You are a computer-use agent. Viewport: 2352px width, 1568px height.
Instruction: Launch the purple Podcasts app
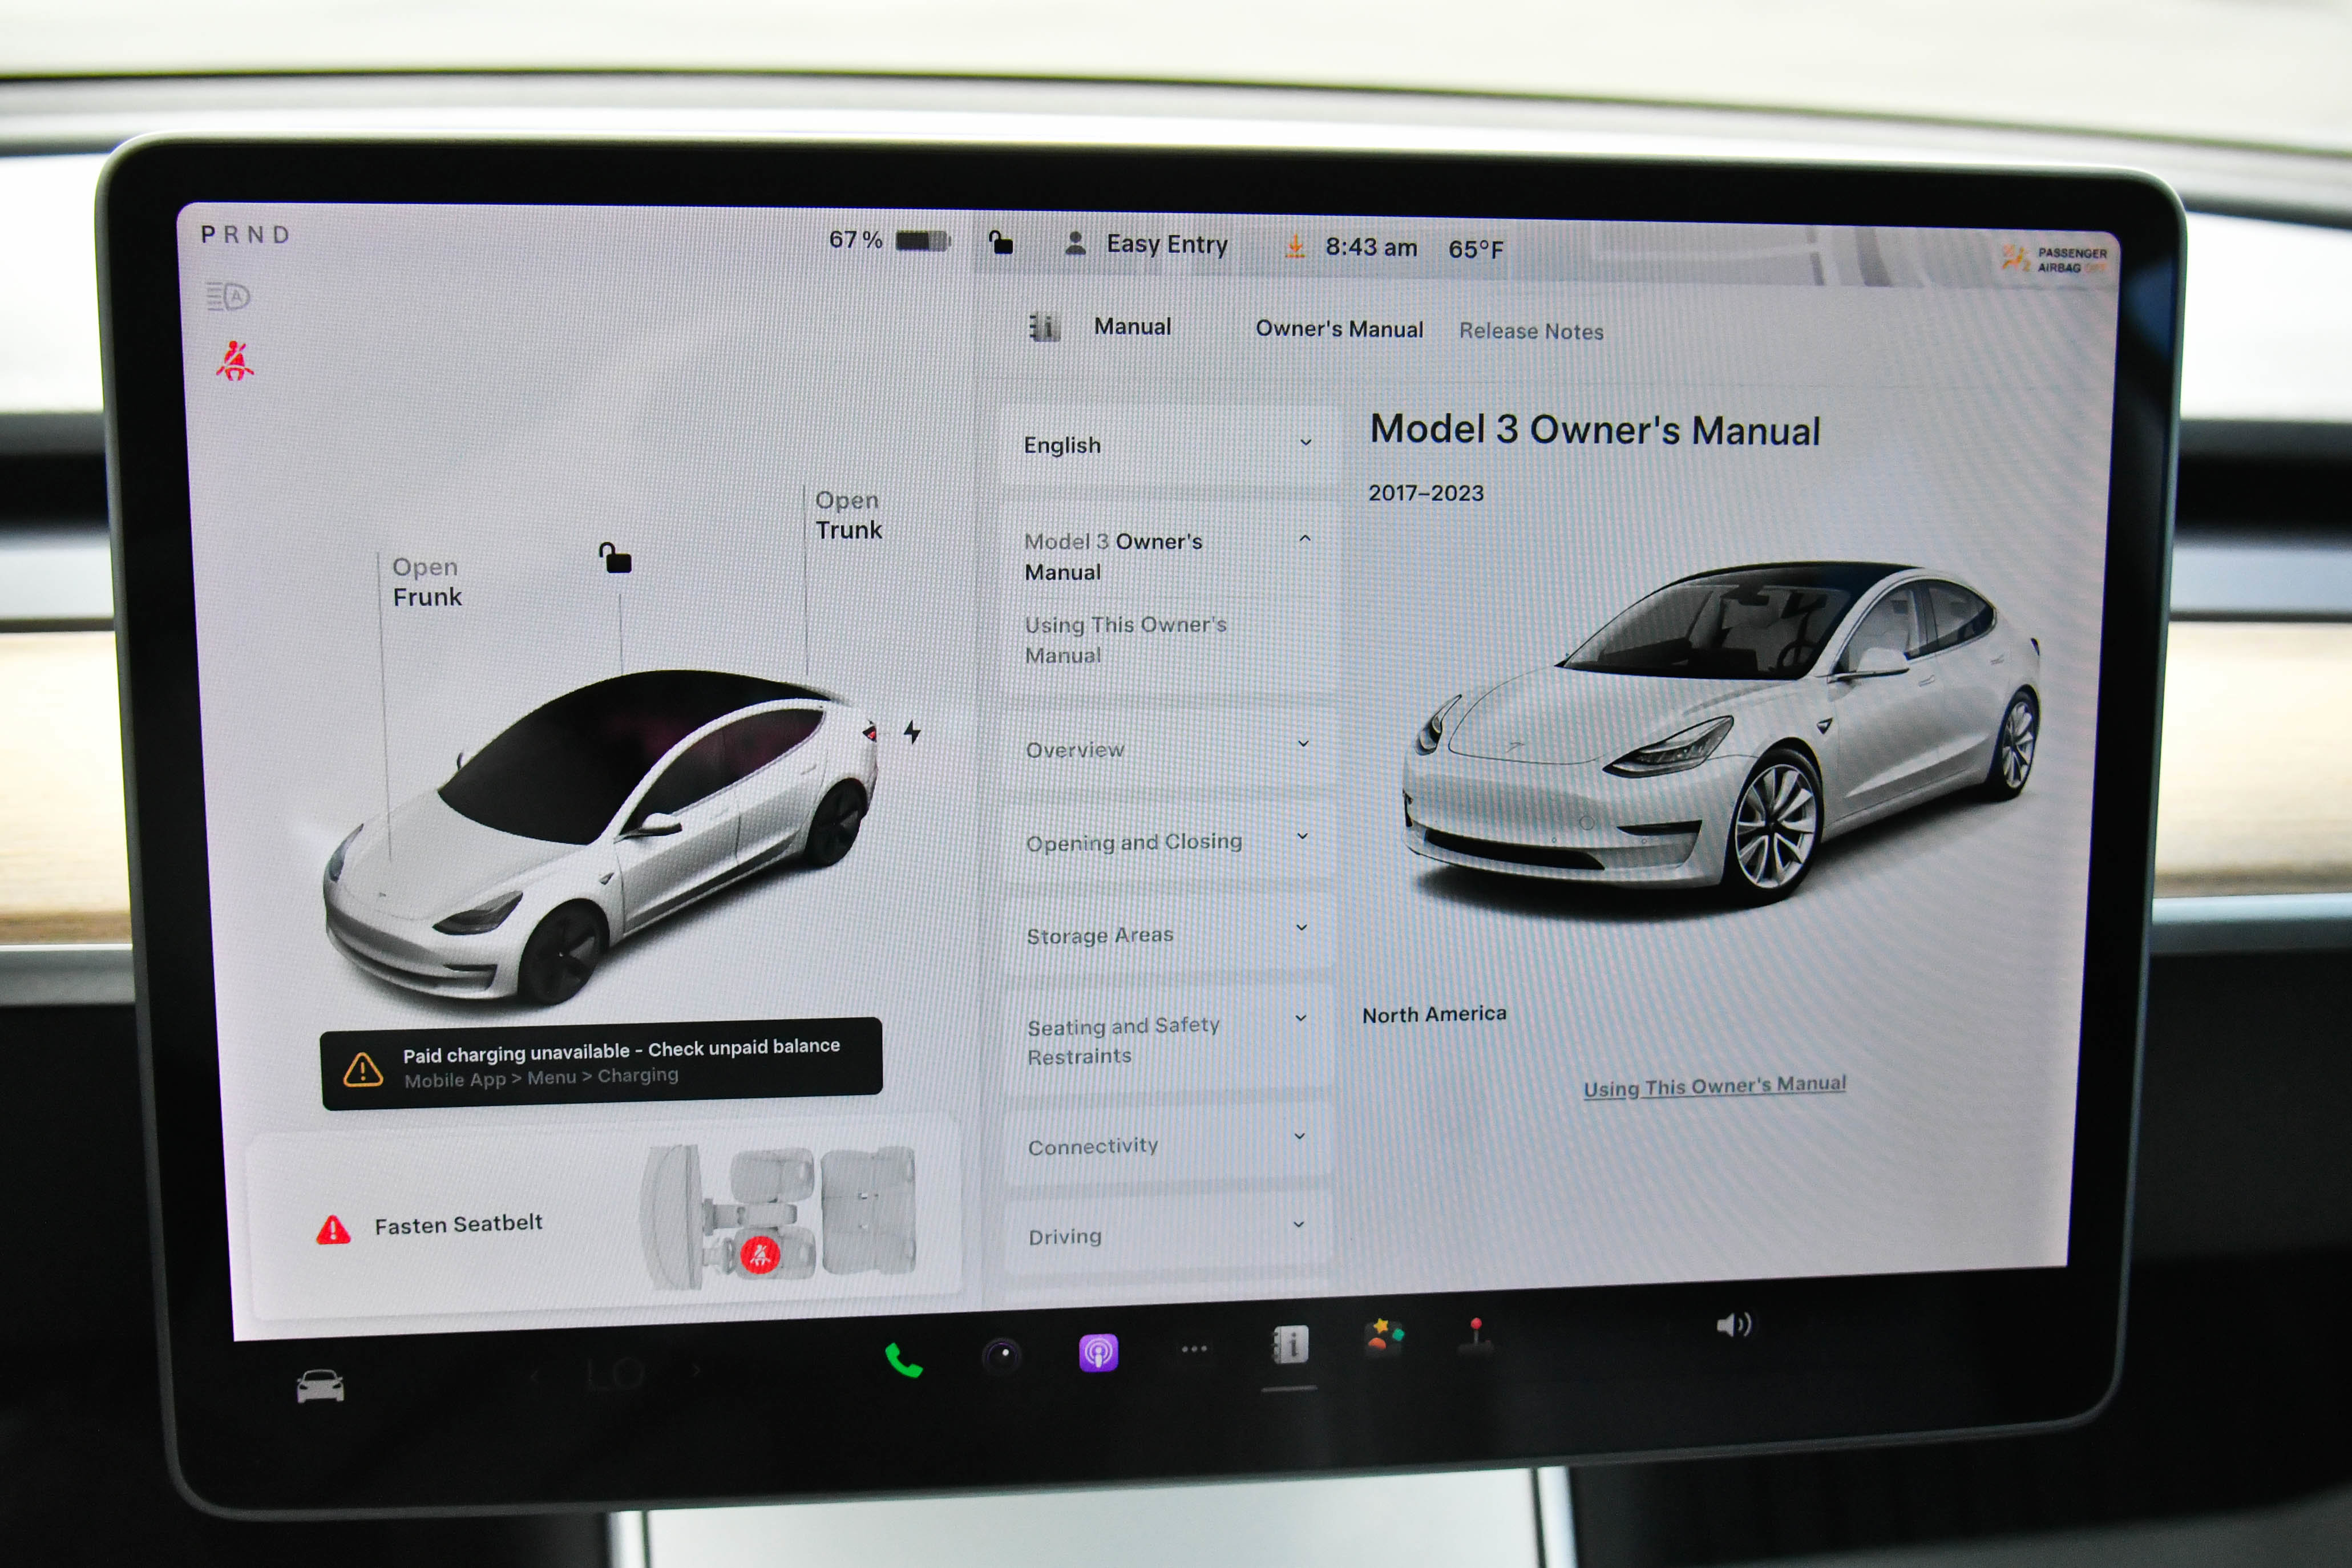coord(1098,1353)
